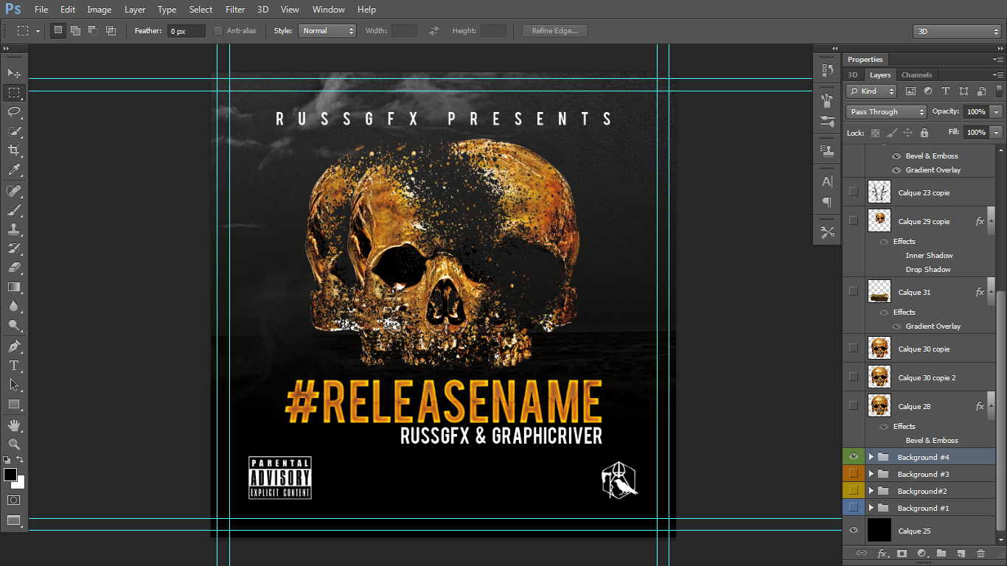Select the Spot Healing Brush tool
Viewport: 1007px width, 566px height.
14,191
